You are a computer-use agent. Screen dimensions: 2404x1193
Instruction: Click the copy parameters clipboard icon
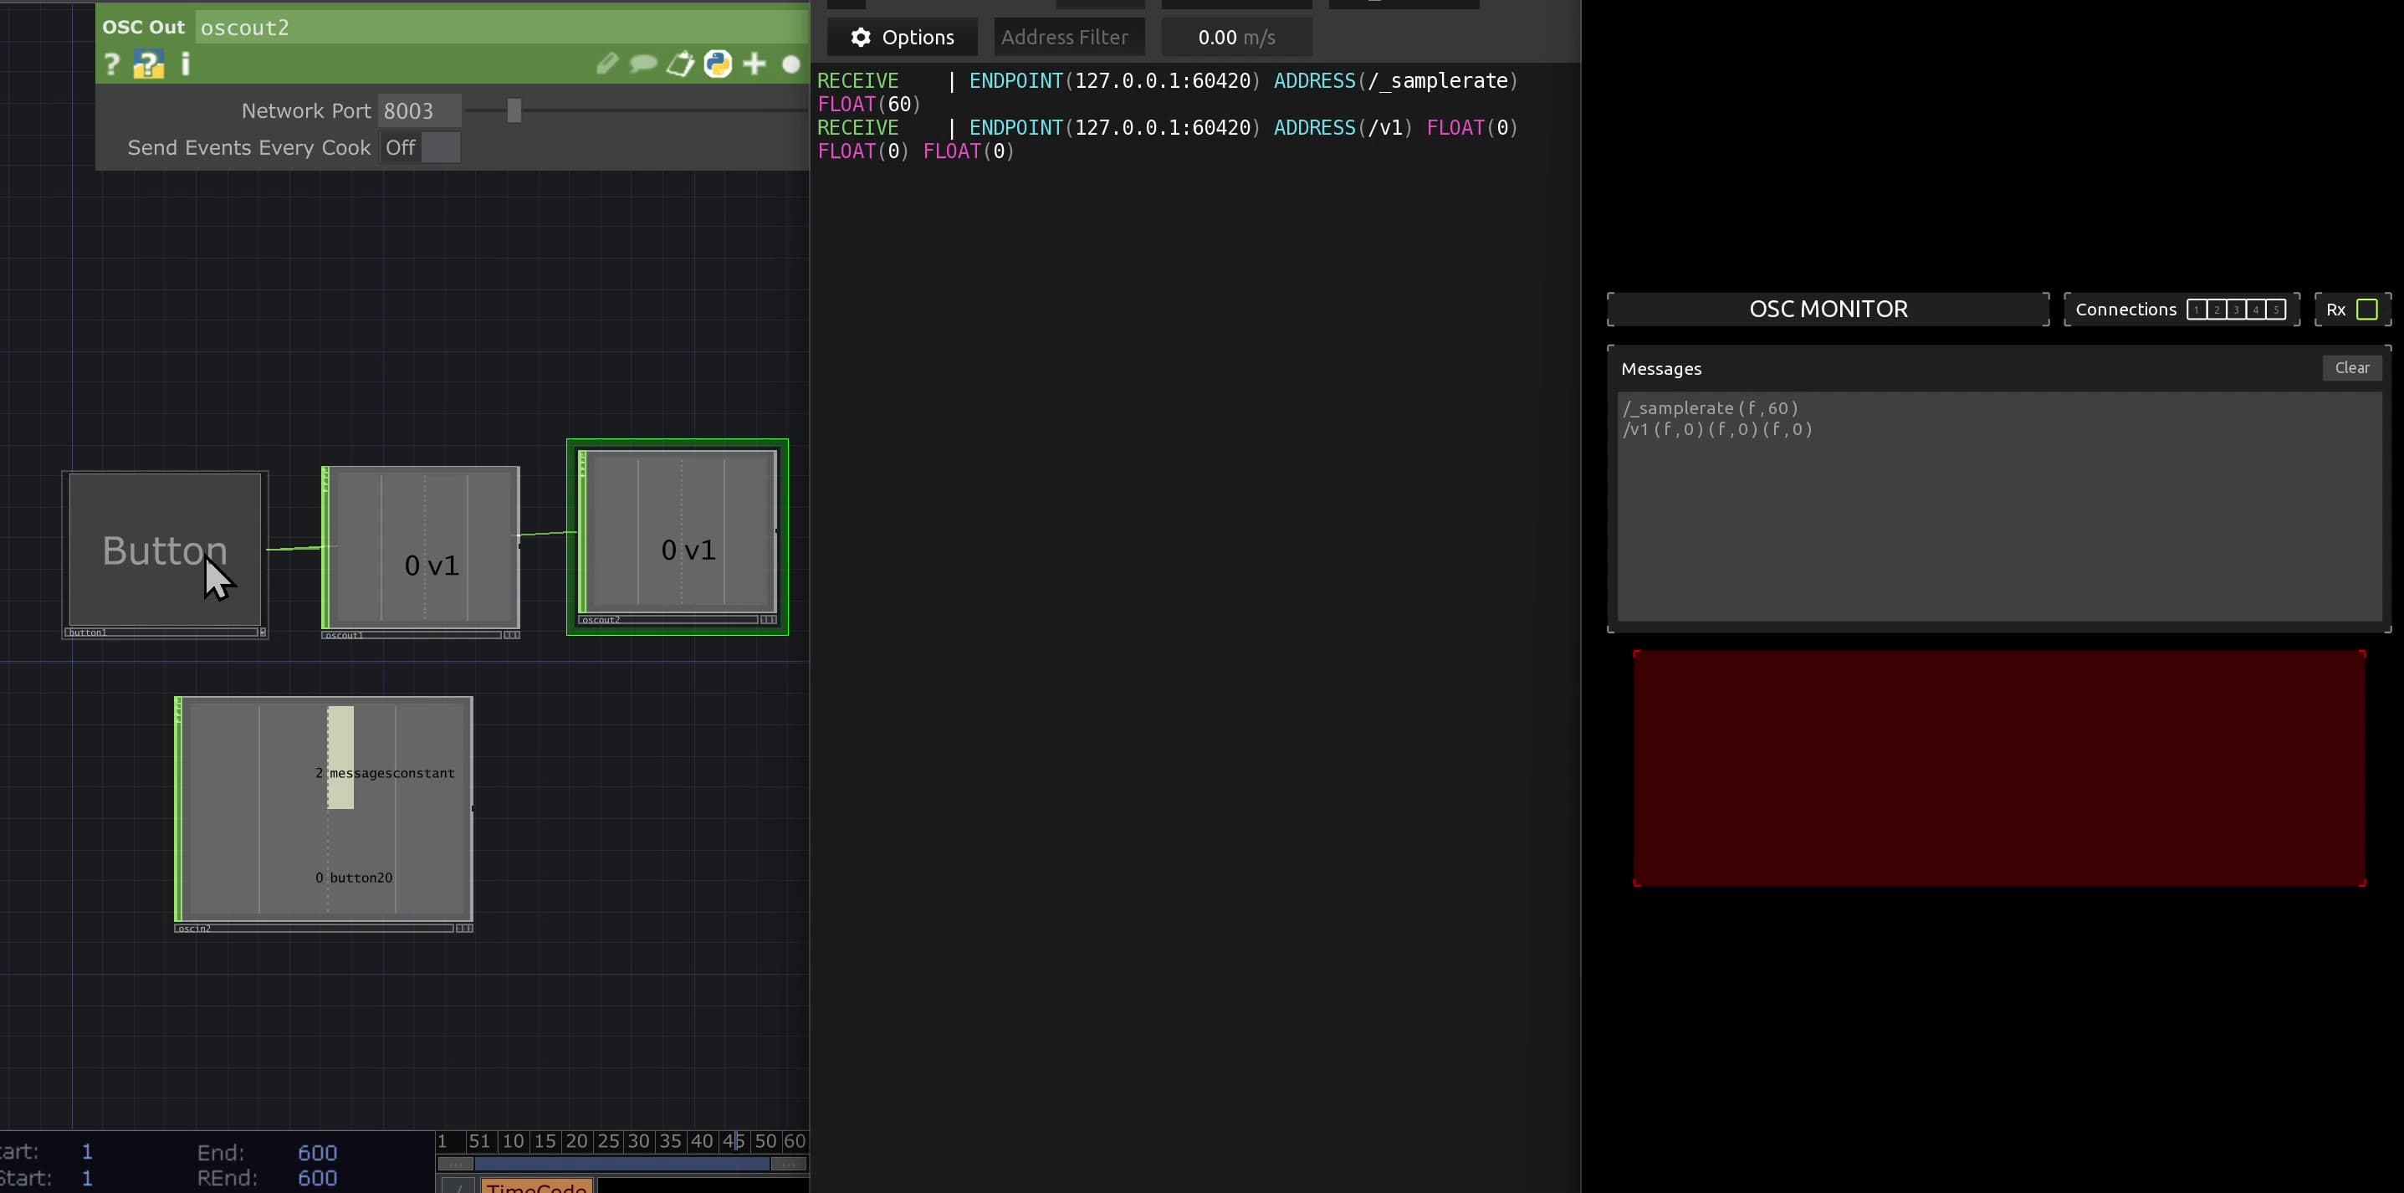pyautogui.click(x=680, y=64)
